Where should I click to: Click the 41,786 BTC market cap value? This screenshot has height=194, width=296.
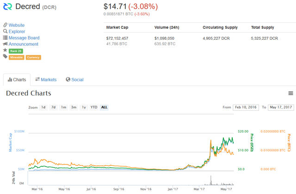click(117, 44)
